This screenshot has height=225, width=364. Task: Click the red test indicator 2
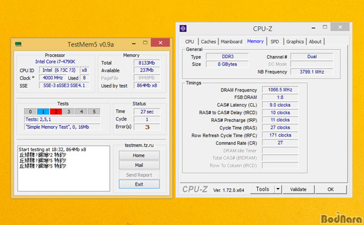coord(56,112)
